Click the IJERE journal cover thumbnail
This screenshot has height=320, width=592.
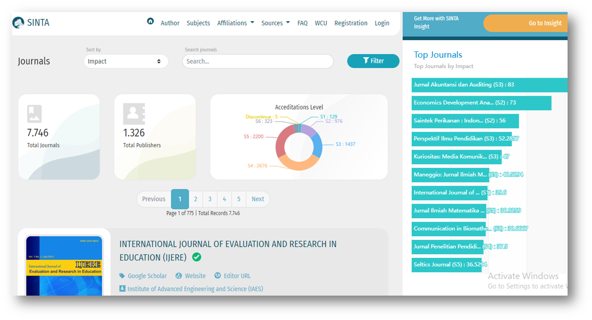[x=64, y=266]
